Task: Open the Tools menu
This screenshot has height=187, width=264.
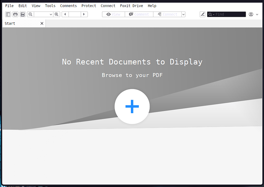Action: pos(50,6)
